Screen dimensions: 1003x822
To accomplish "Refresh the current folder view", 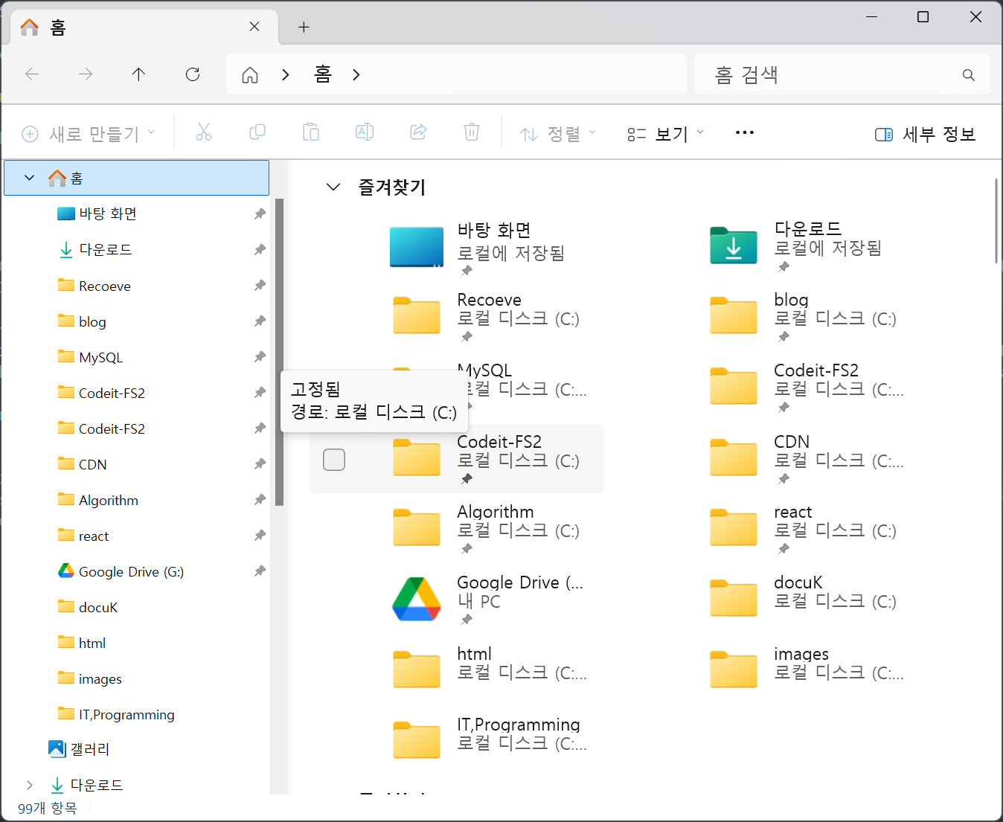I will [193, 74].
